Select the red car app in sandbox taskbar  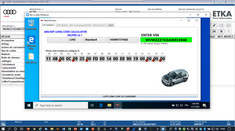coord(118,105)
